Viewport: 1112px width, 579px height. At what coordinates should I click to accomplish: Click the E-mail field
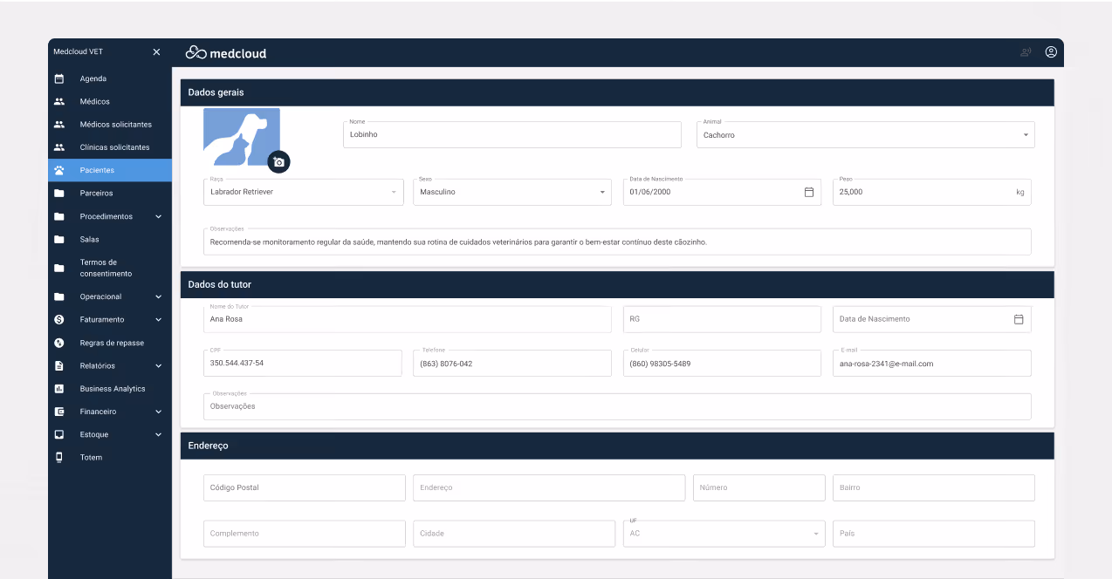932,364
